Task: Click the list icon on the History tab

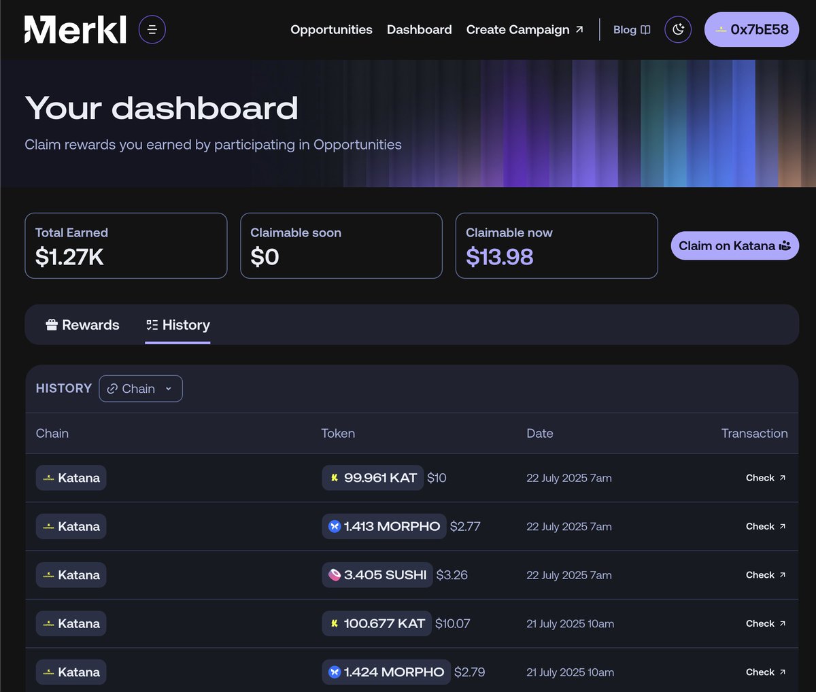Action: (x=152, y=325)
